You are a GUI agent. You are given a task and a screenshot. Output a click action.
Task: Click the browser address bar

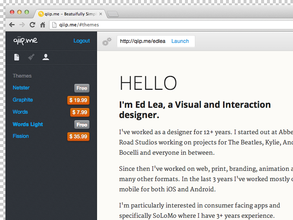(172, 25)
